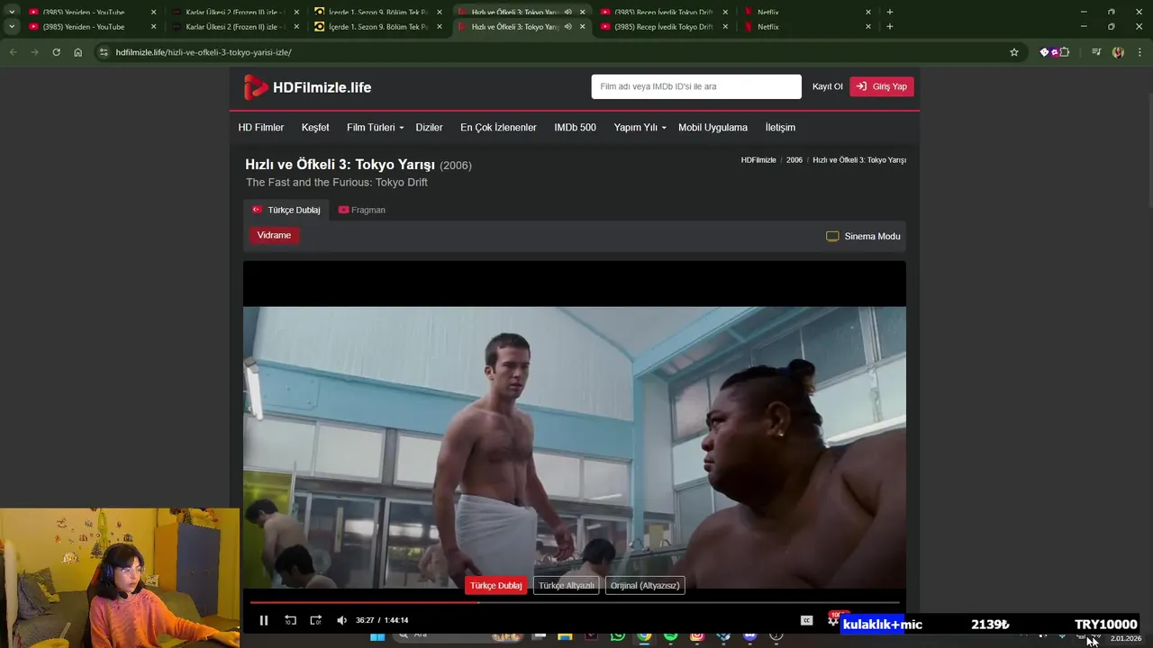Open the browser media control icon
Screen dimensions: 1153x648
pyautogui.click(x=1096, y=52)
